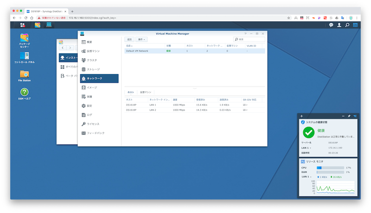Screen dimensions: 371x213
Task: Select すべての packages in Package Center window
Action: click(x=68, y=67)
